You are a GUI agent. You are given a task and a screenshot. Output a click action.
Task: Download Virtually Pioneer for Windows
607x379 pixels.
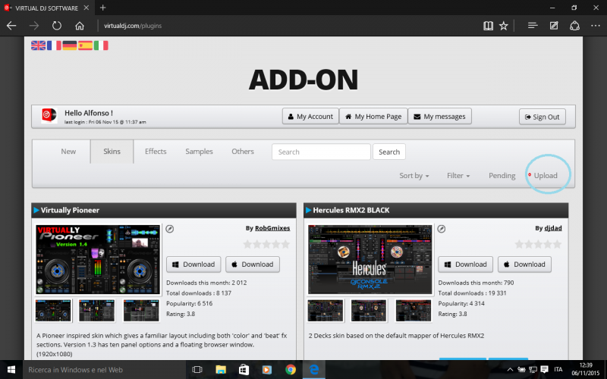[x=193, y=265]
